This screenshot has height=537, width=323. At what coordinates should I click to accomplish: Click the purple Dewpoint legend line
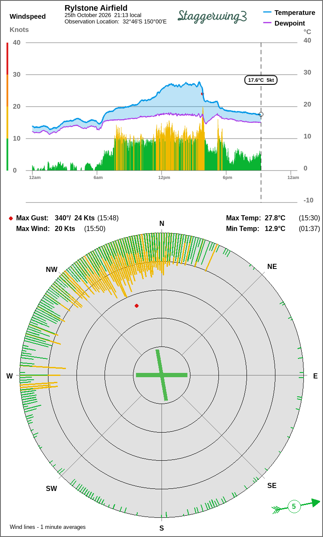pyautogui.click(x=267, y=23)
